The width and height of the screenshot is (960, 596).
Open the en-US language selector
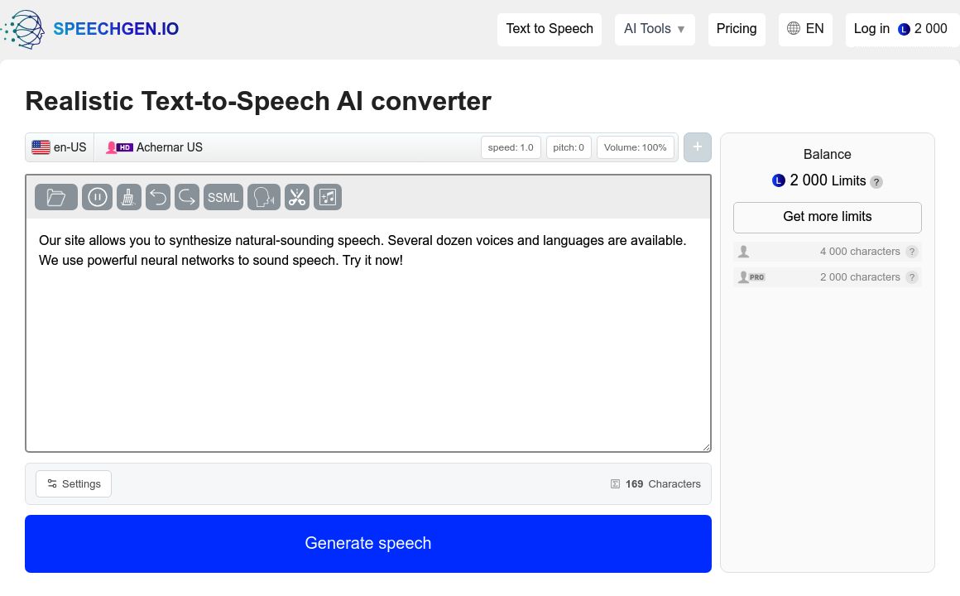coord(59,147)
